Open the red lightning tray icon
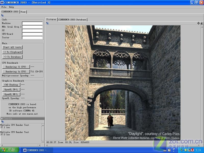The image size is (204, 153). point(193,150)
